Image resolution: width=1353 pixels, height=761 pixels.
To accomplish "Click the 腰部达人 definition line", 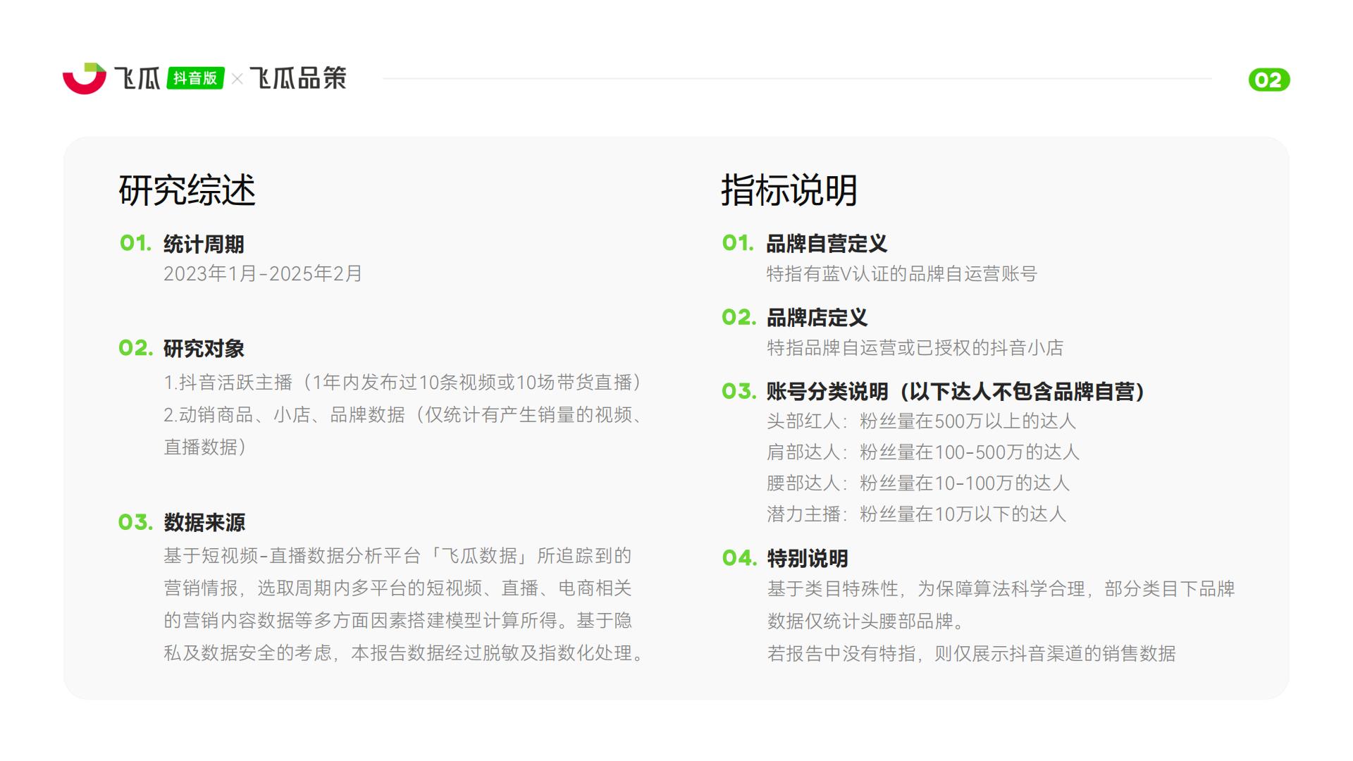I will (x=918, y=483).
